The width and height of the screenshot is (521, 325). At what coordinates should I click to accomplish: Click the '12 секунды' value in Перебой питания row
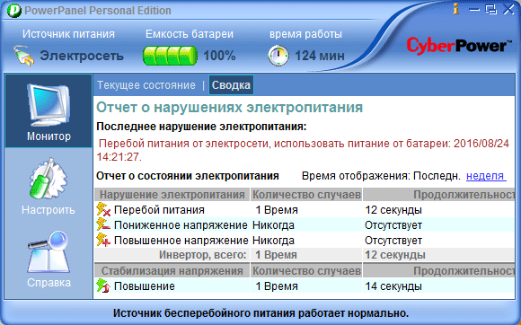point(393,210)
